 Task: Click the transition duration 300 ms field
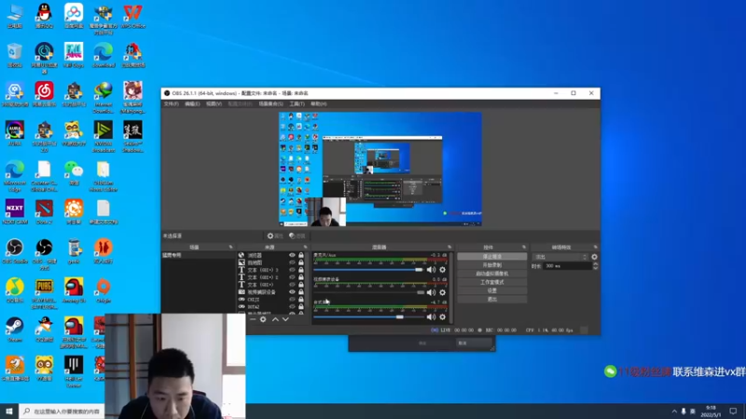point(567,266)
